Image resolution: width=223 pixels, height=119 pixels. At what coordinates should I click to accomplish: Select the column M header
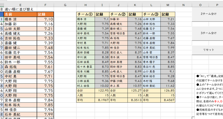(x=168, y=5)
